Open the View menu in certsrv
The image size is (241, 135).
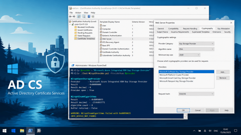pyautogui.click(x=86, y=13)
